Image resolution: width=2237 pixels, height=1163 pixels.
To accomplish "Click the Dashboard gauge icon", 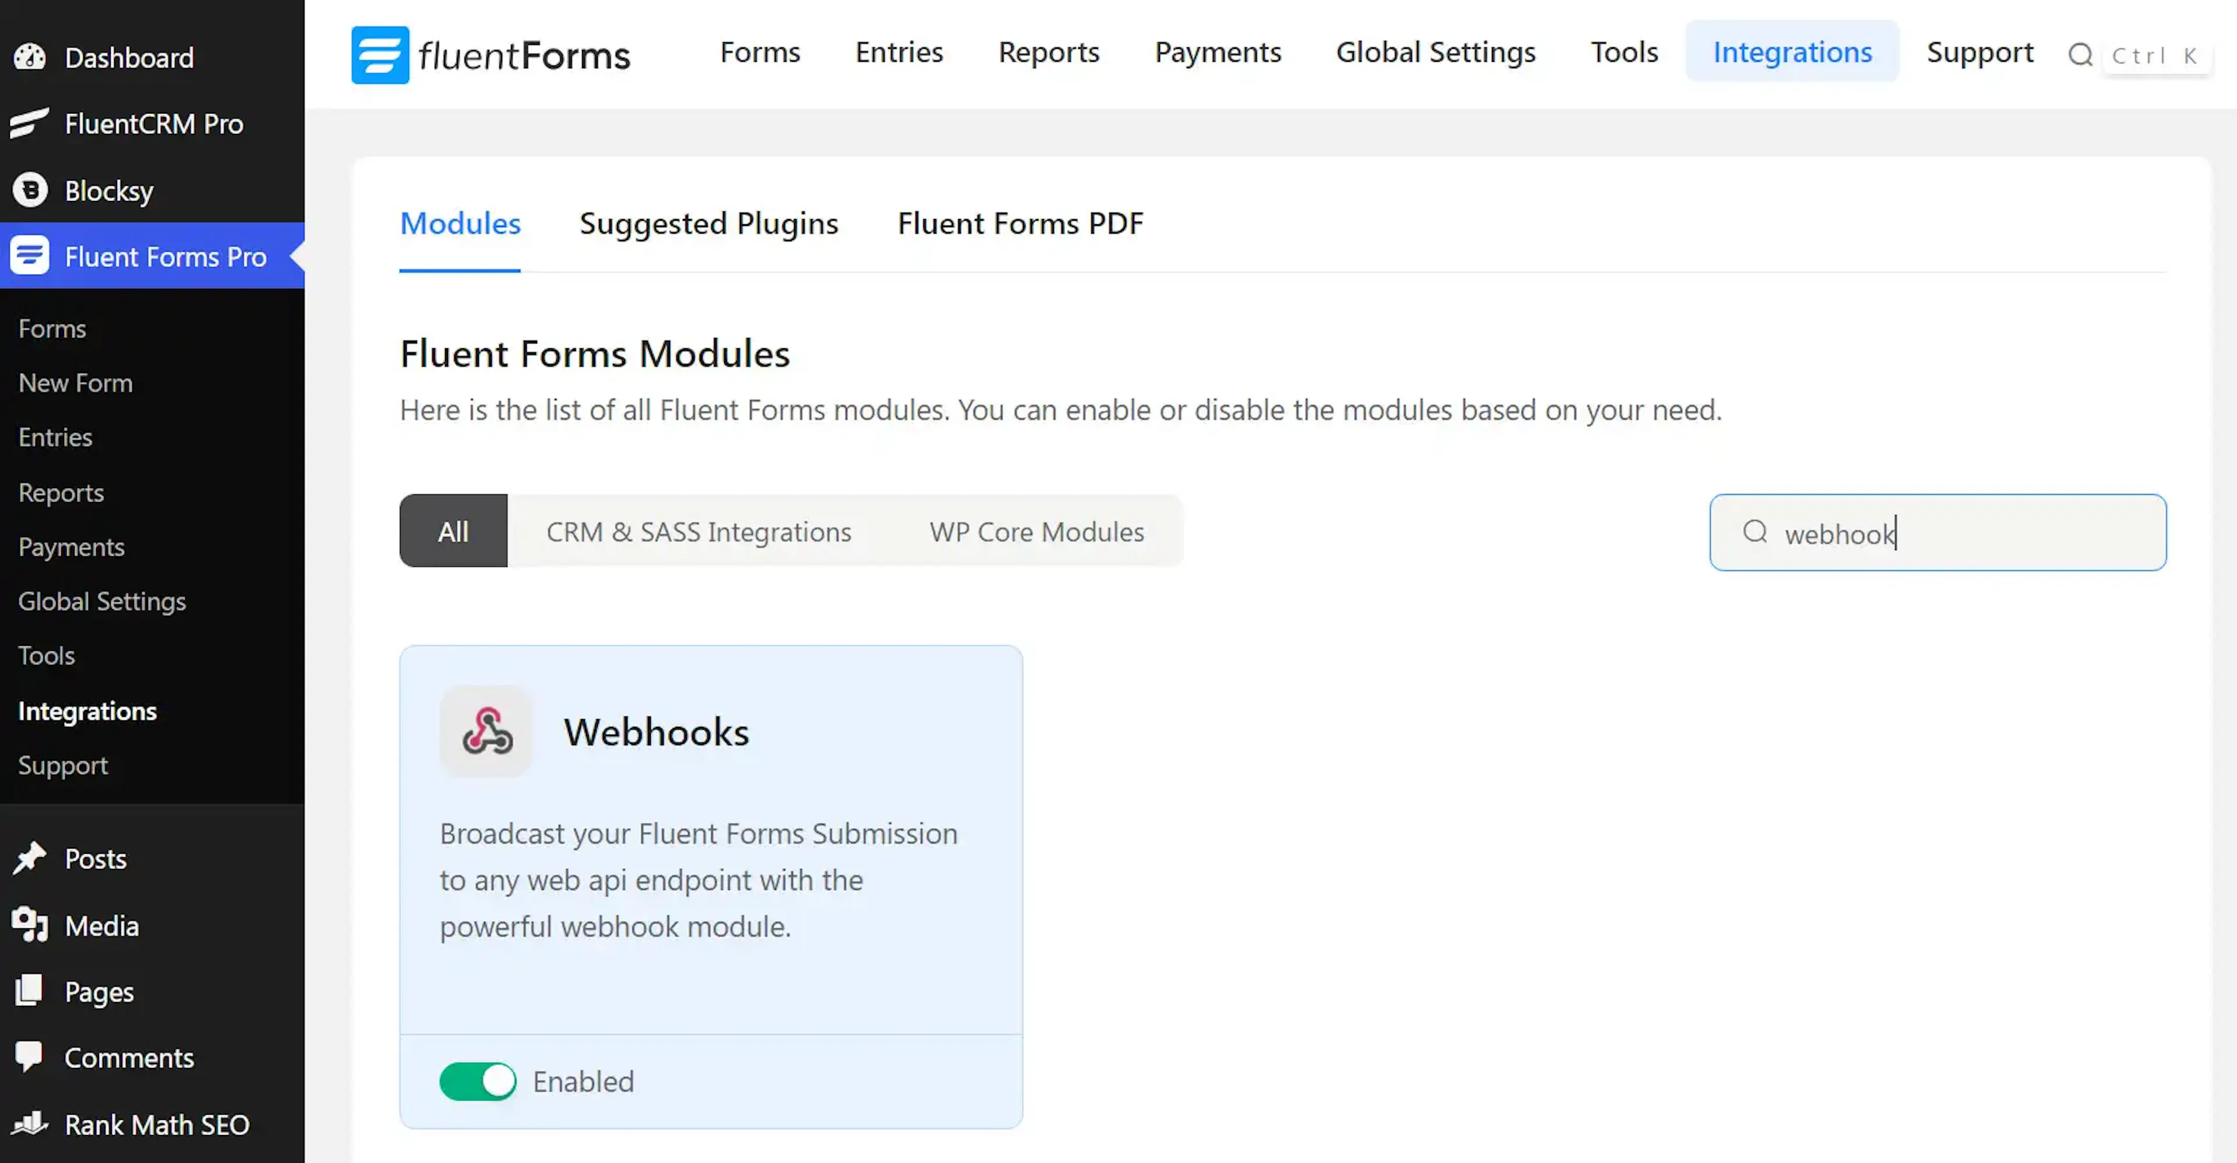I will tap(30, 57).
